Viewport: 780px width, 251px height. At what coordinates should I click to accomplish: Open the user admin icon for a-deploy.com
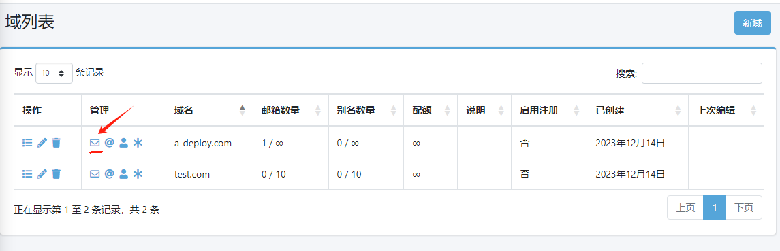[124, 143]
